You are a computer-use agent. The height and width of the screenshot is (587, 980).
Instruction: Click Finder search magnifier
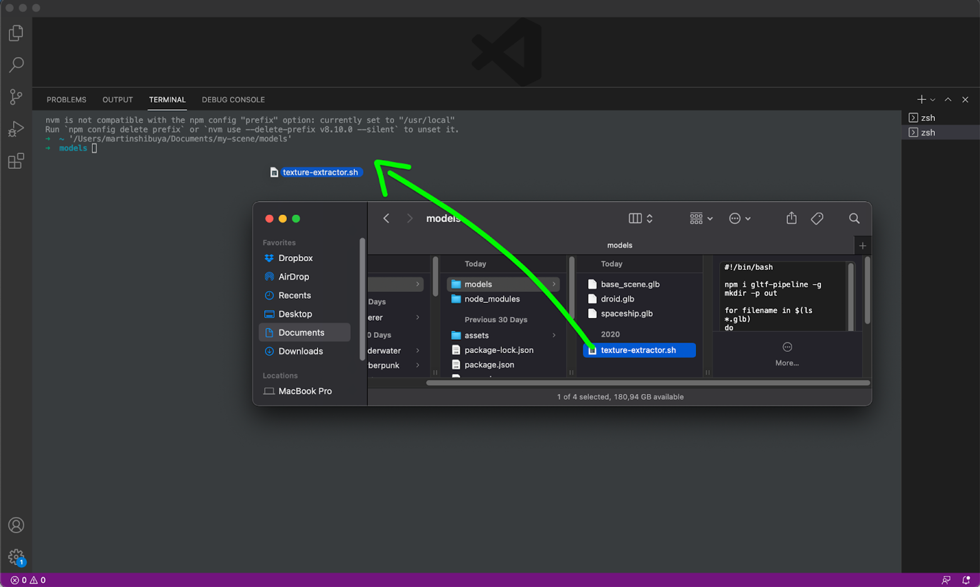(854, 219)
